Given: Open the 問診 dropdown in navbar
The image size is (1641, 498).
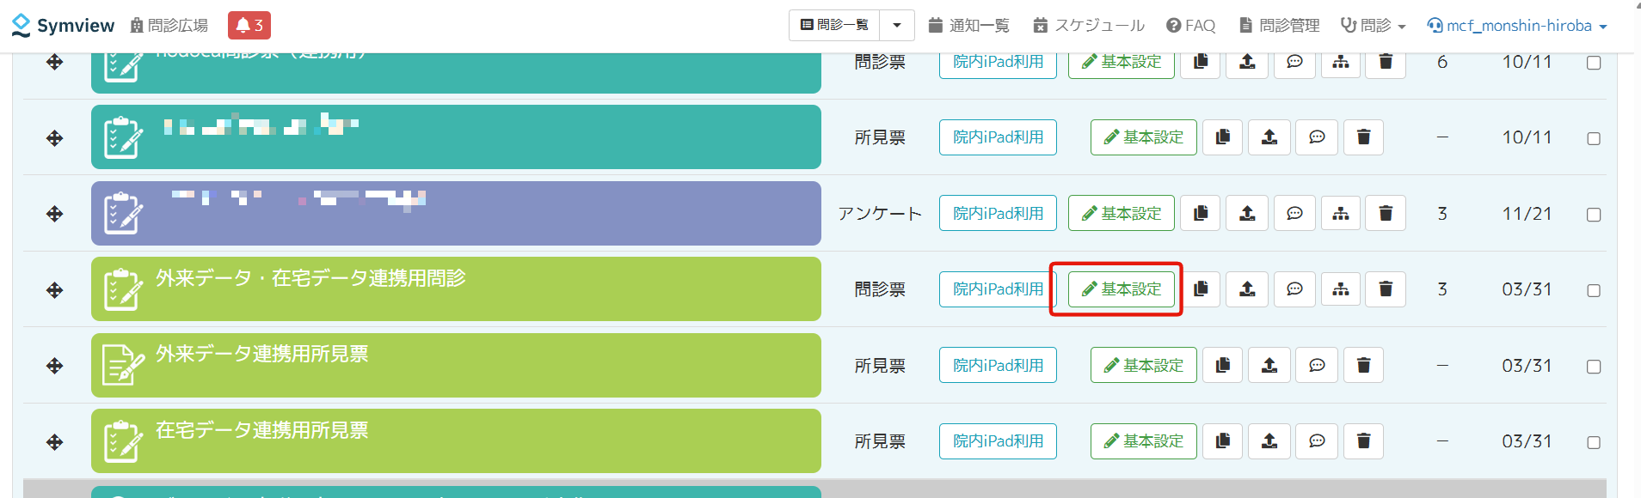Looking at the screenshot, I should [x=1373, y=26].
